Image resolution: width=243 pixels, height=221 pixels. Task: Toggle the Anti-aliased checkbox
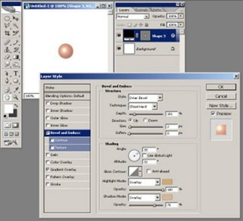[149, 171]
